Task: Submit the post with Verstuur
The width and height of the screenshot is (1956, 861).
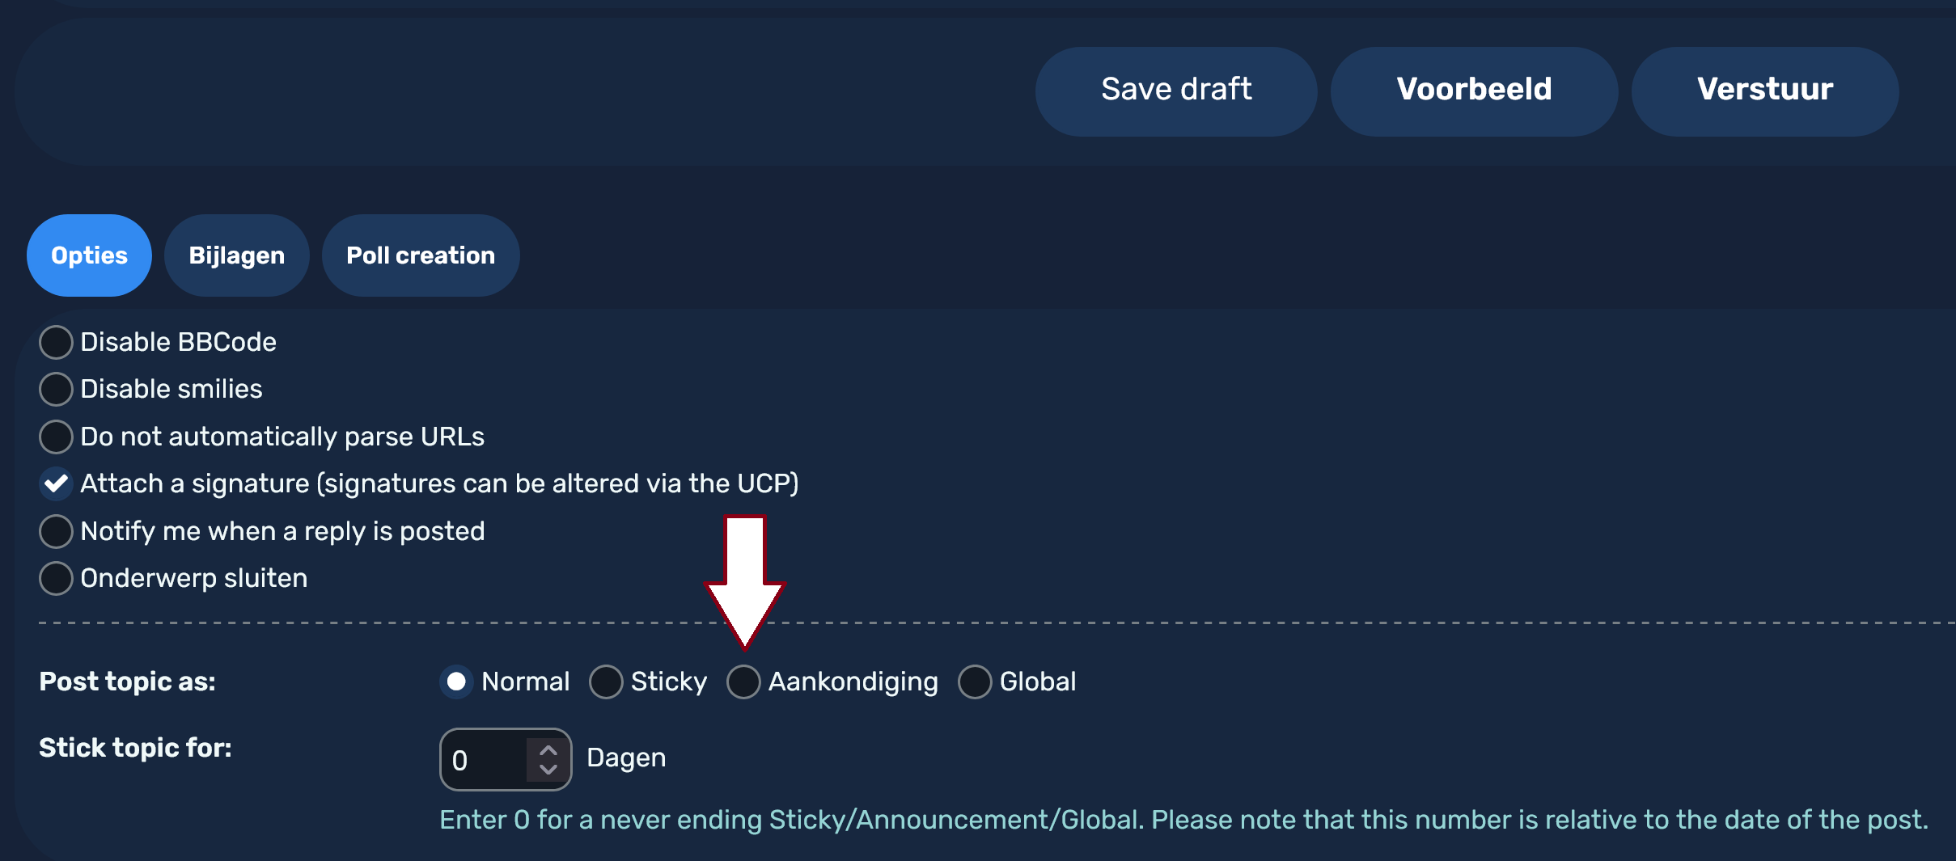Action: pos(1764,90)
